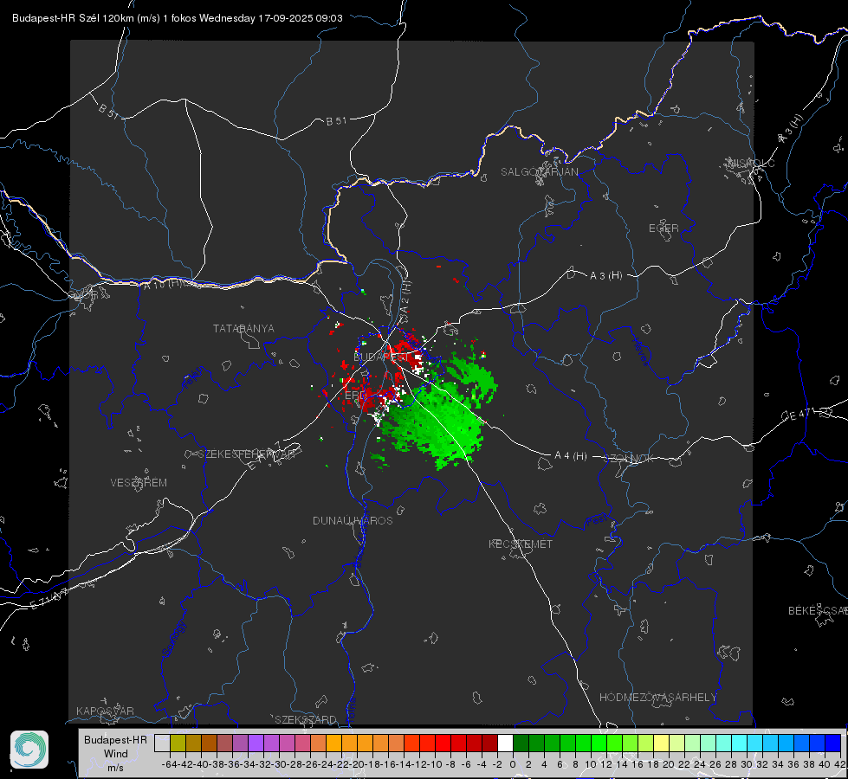Image resolution: width=848 pixels, height=779 pixels.
Task: Click the swirl logo icon beside the legend
Action: click(x=29, y=750)
